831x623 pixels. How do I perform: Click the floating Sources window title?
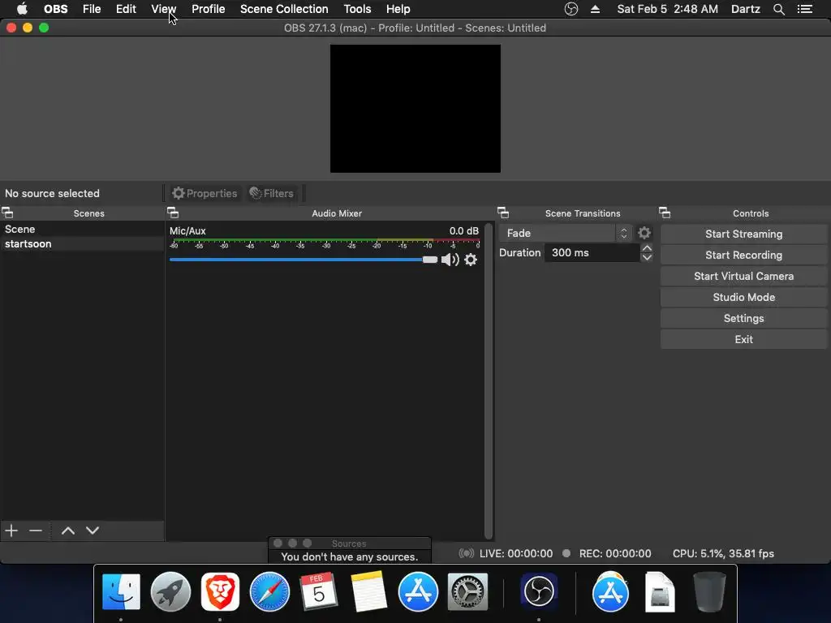click(349, 544)
